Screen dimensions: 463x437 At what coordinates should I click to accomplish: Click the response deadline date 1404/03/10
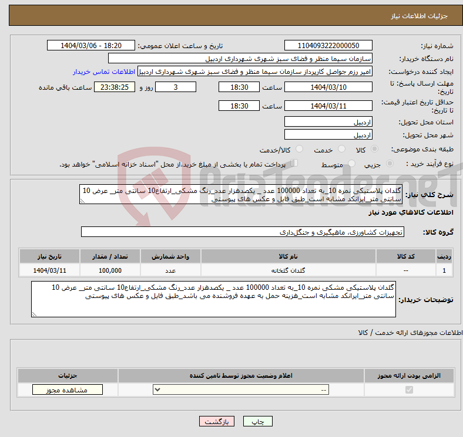[328, 87]
